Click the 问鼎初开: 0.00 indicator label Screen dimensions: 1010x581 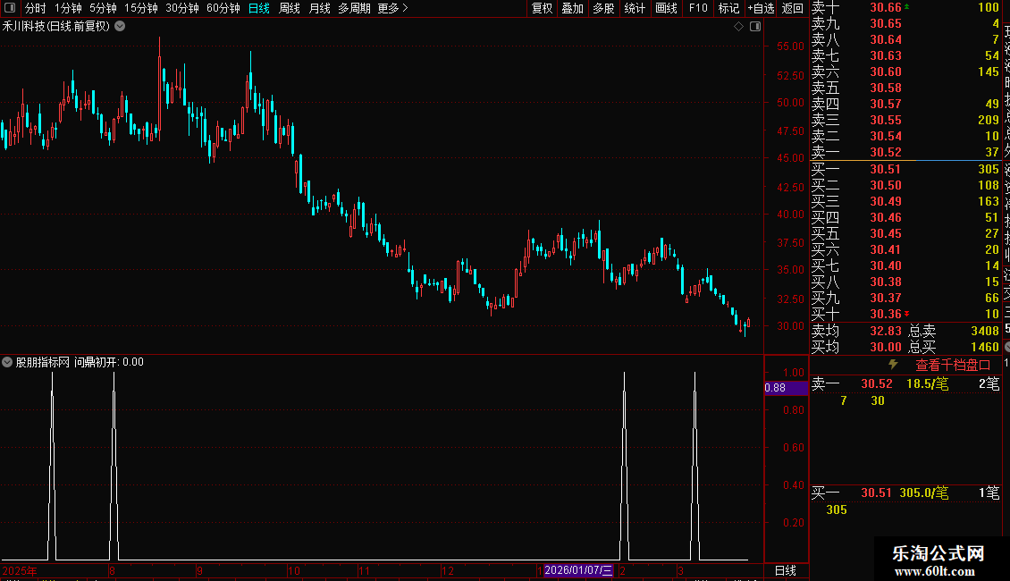tap(109, 362)
